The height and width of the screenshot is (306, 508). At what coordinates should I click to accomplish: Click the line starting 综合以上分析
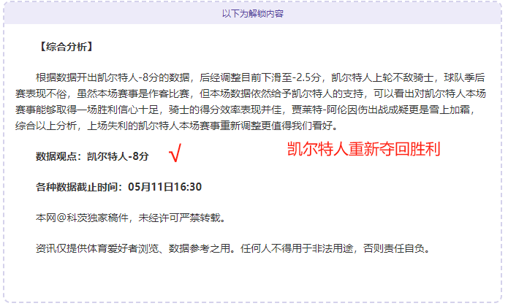(x=177, y=126)
